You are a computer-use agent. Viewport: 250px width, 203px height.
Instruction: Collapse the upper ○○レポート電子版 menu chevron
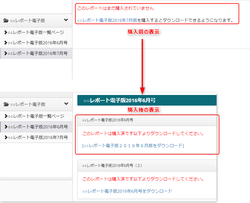66,20
